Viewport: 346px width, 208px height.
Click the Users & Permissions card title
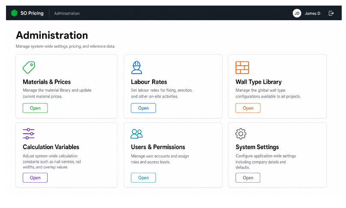158,147
